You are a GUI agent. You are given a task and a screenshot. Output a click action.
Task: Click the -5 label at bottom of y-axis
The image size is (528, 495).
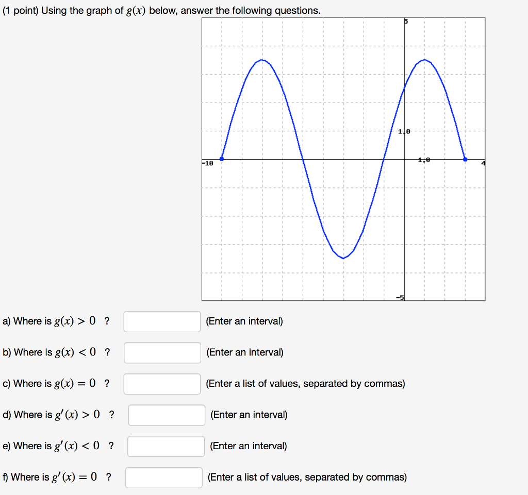tap(400, 297)
